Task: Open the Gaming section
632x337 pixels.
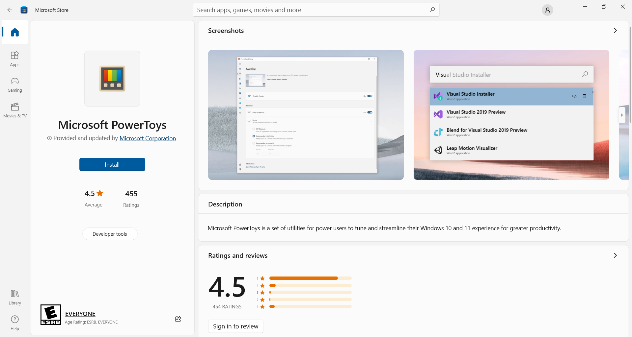Action: point(15,84)
